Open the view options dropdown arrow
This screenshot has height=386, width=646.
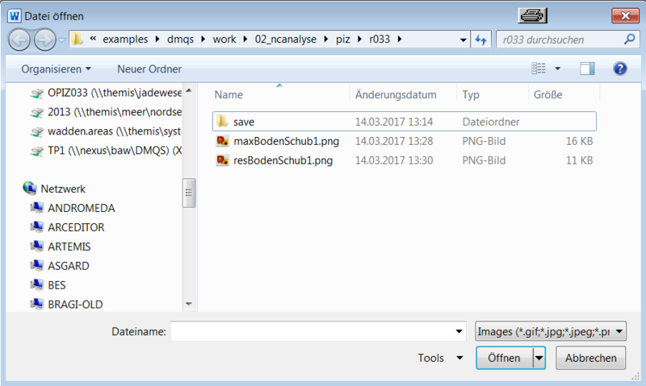pyautogui.click(x=557, y=69)
